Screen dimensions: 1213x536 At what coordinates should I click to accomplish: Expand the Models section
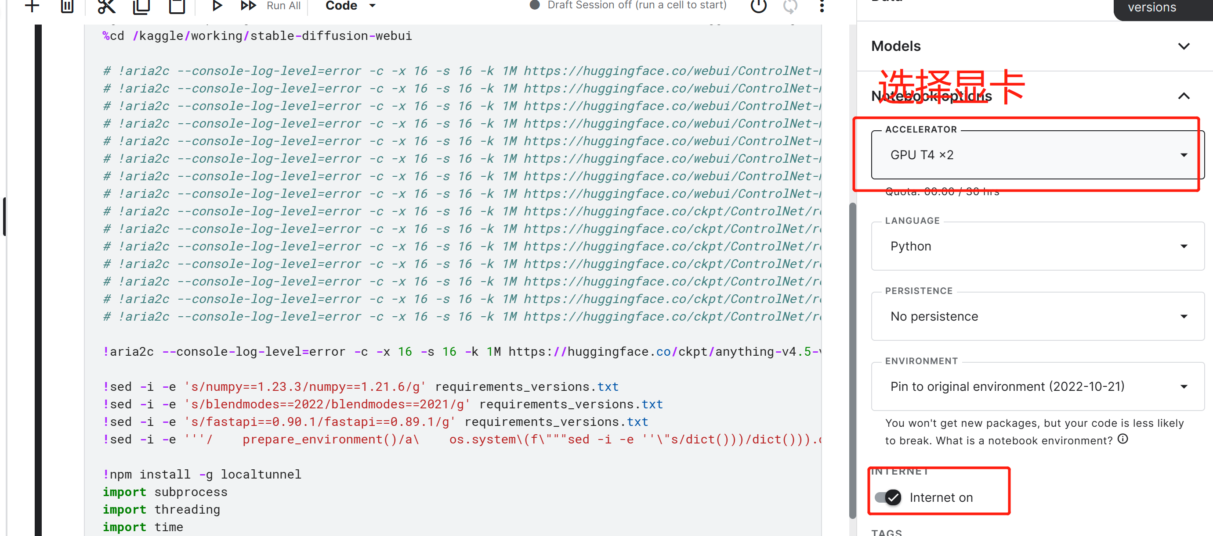click(1183, 46)
